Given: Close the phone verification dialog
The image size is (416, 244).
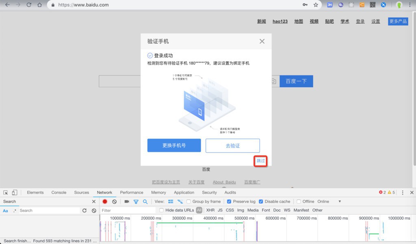Looking at the screenshot, I should point(262,41).
